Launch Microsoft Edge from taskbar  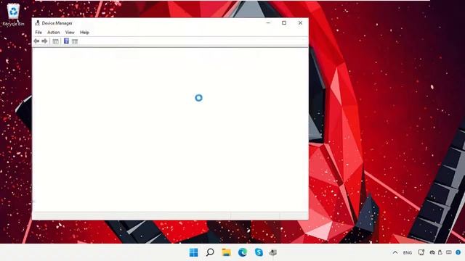pos(243,252)
